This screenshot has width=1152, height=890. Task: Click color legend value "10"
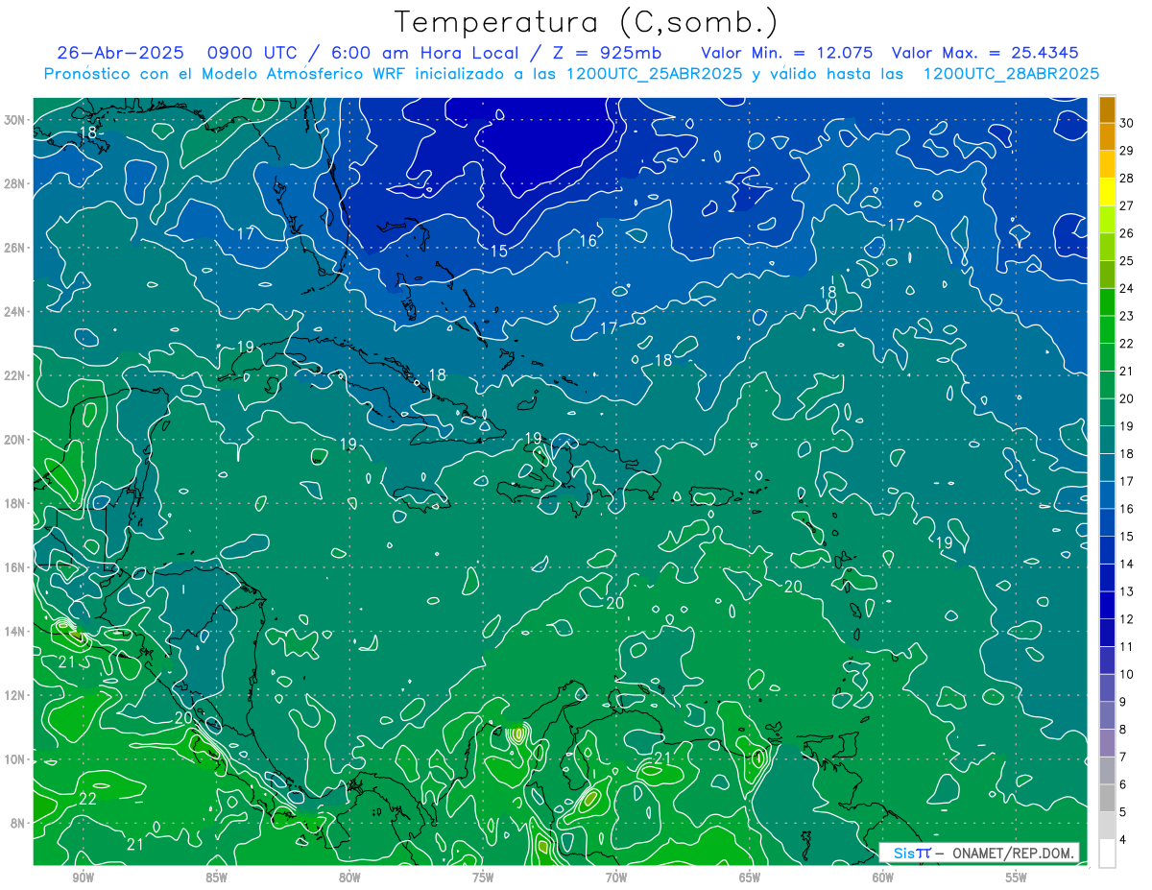coord(1127,674)
